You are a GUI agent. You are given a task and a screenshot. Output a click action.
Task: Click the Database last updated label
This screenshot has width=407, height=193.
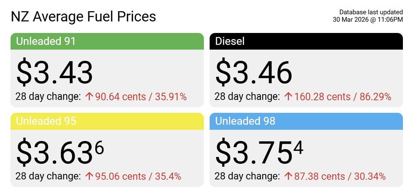point(371,13)
